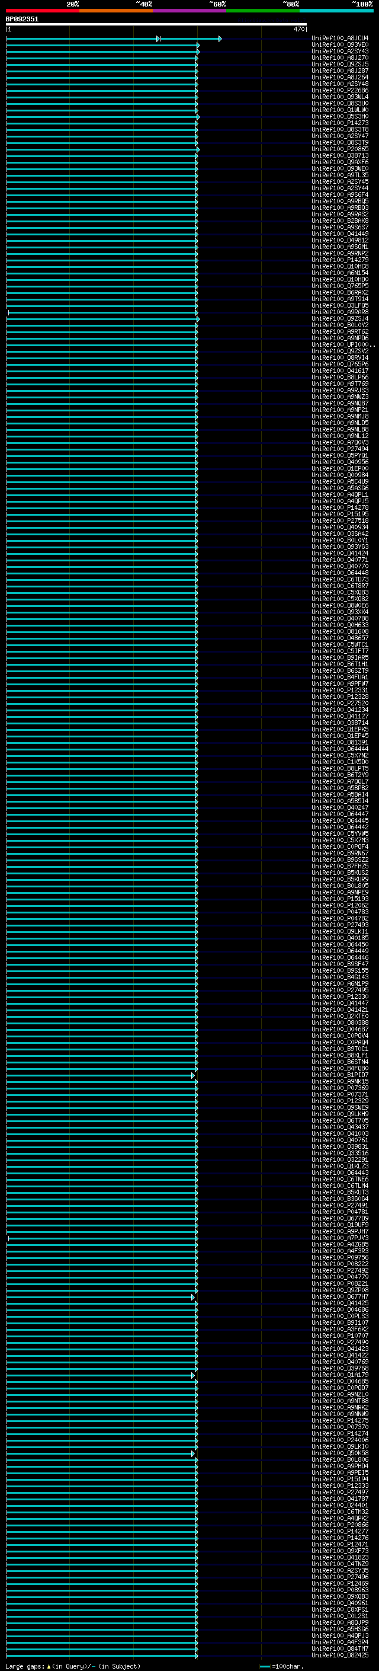Click hit label UniRef100_O64444

(339, 749)
